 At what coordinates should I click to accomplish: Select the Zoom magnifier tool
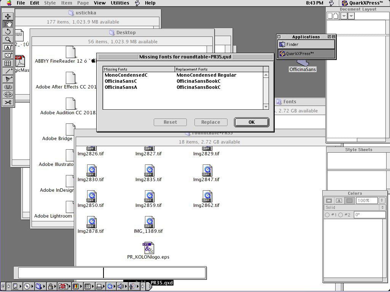(8, 39)
